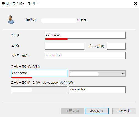Screen dimensions: 139x117
Task: Click the 名(F): label
Action: click(x=15, y=46)
